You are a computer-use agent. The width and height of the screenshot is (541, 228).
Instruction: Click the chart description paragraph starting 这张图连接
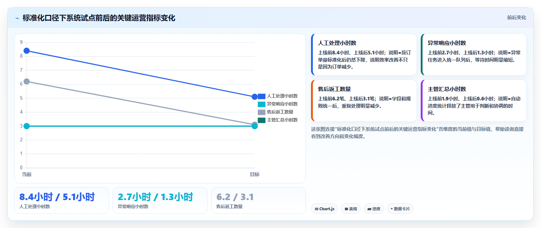pyautogui.click(x=417, y=133)
